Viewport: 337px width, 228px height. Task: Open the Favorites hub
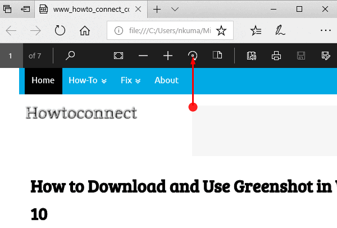pyautogui.click(x=256, y=30)
